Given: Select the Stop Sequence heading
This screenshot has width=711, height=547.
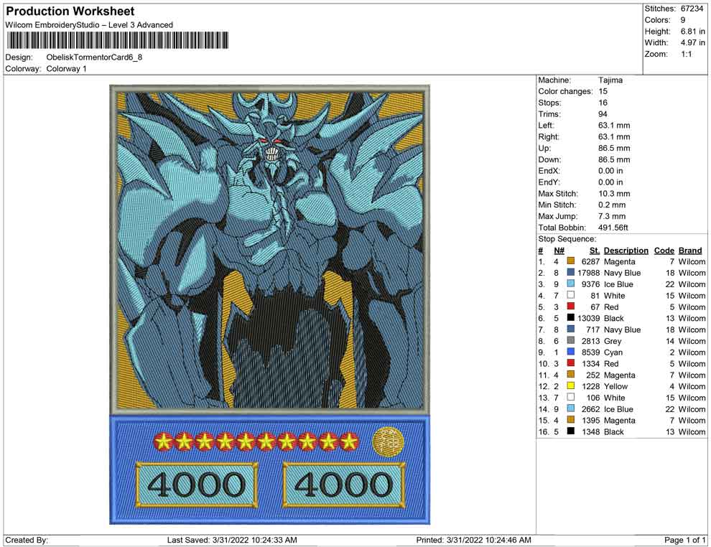Looking at the screenshot, I should click(x=567, y=239).
